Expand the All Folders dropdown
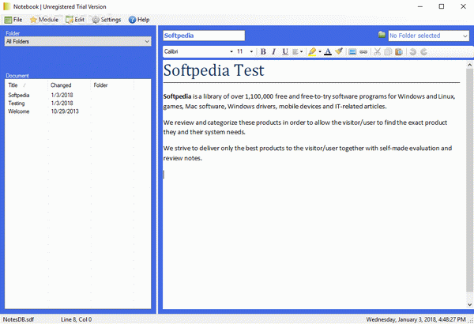This screenshot has height=324, width=474. 147,41
